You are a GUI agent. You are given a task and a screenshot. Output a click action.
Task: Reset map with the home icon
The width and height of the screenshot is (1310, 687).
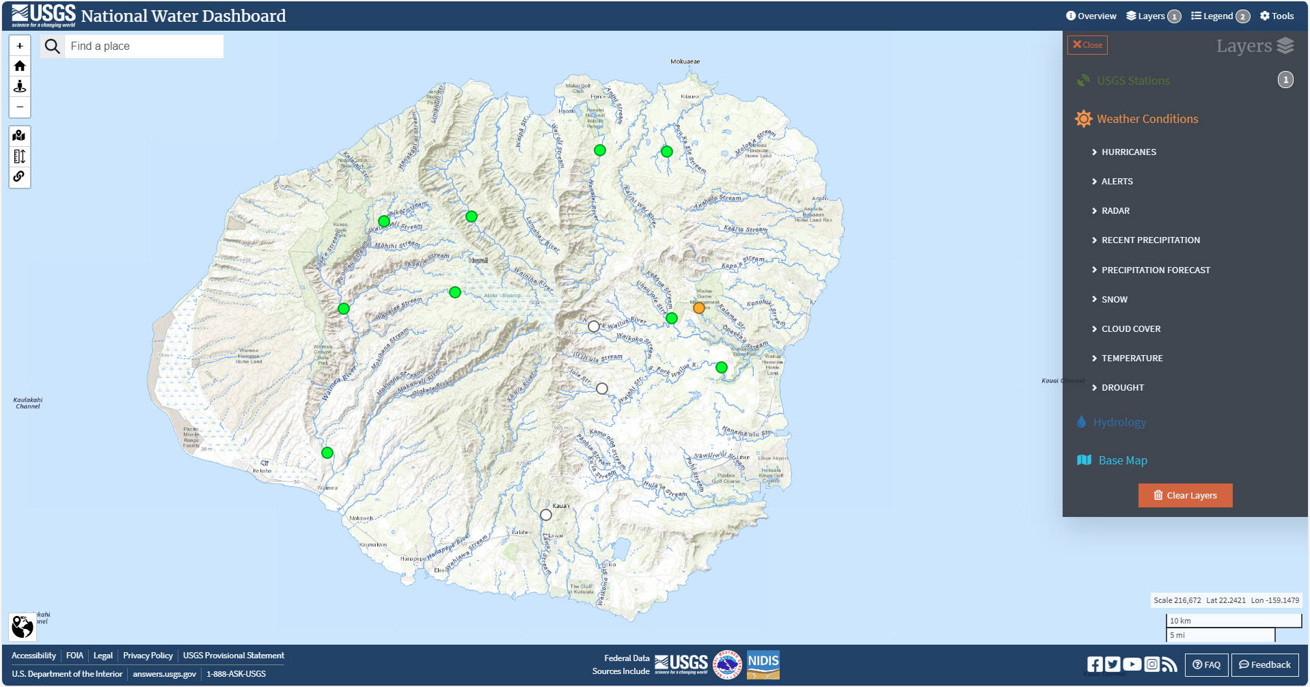[20, 66]
